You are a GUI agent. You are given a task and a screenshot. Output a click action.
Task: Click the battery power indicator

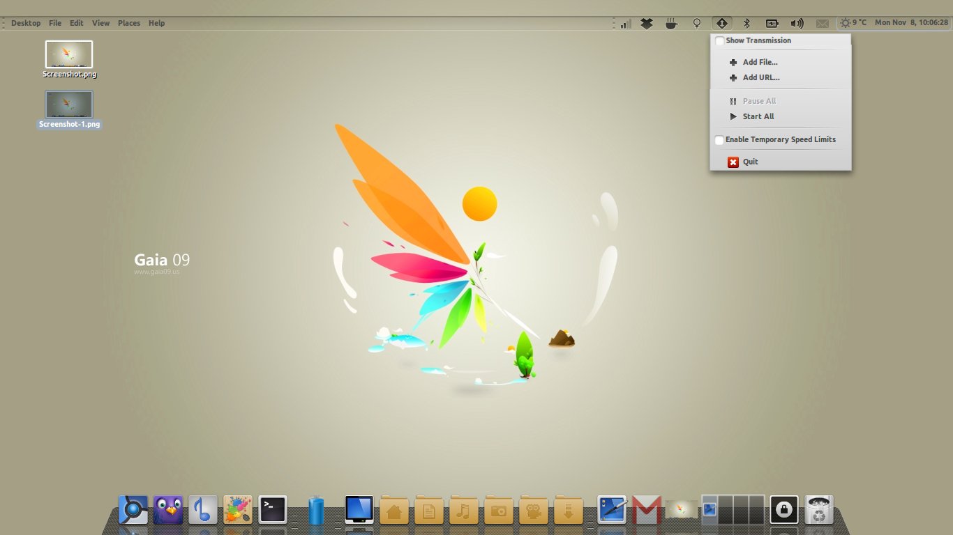click(x=772, y=23)
